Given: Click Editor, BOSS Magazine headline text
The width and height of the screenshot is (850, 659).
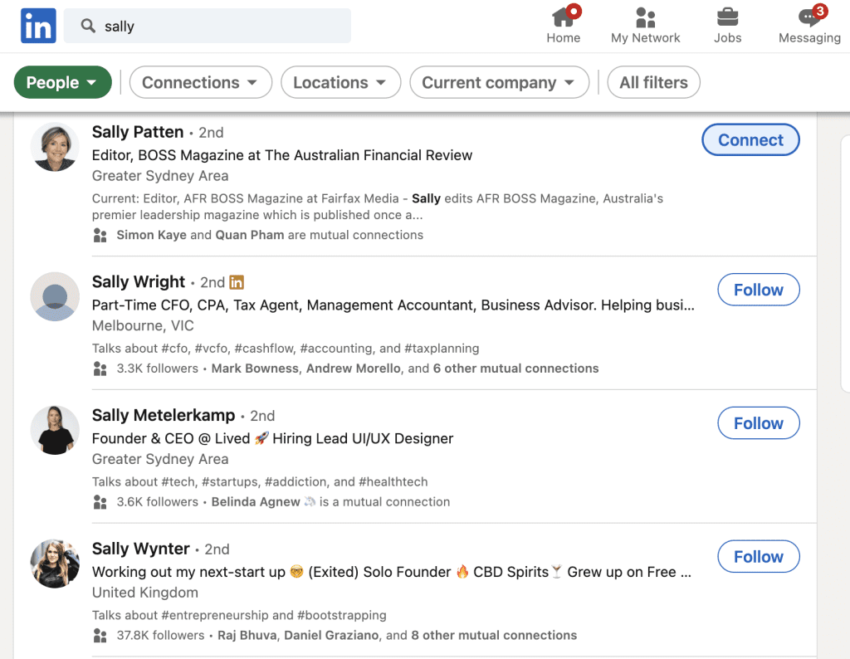Looking at the screenshot, I should 282,155.
